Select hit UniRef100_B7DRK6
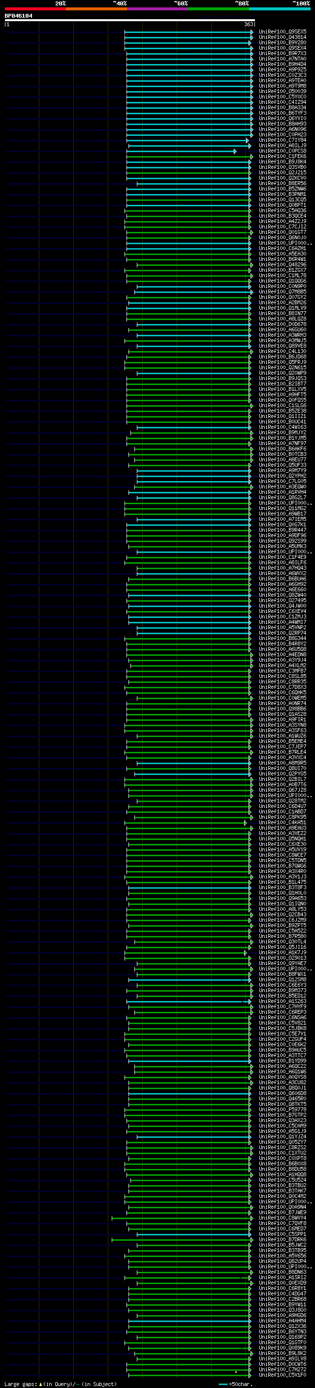315x1388 pixels. tap(282, 1239)
